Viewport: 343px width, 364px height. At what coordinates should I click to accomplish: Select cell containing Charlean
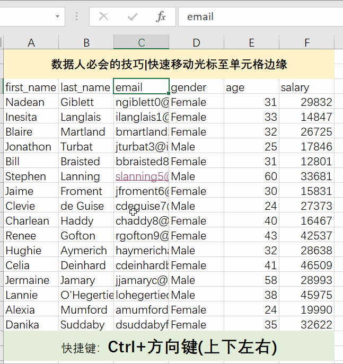coord(31,220)
